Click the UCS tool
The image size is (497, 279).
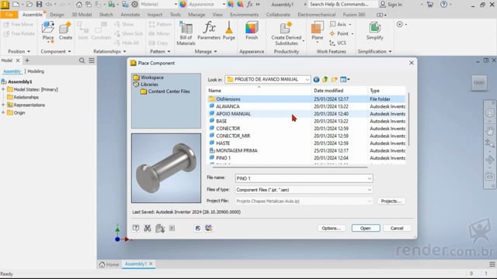click(338, 43)
